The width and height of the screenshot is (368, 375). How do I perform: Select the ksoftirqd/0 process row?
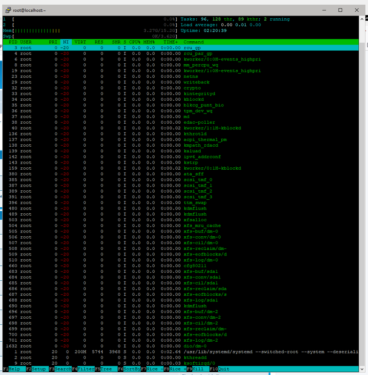pyautogui.click(x=180, y=364)
